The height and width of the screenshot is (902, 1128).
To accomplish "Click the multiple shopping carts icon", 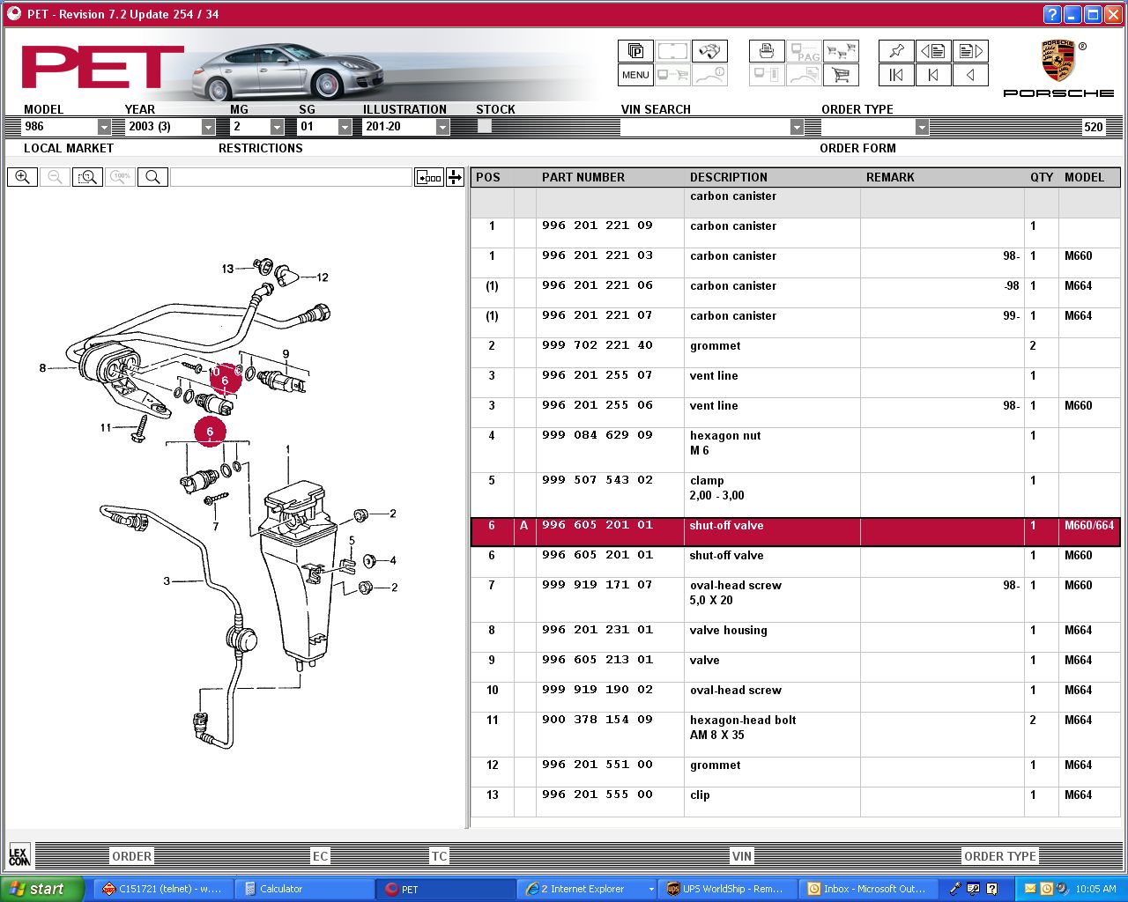I will click(841, 51).
